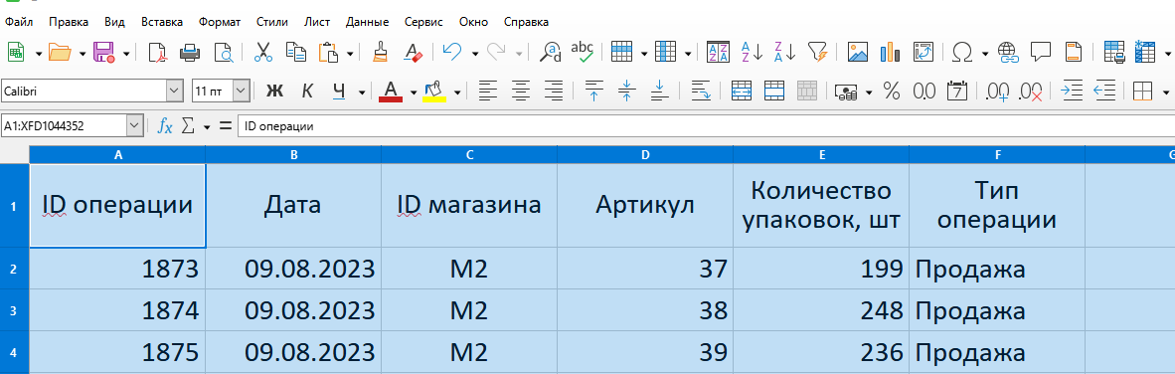1175x374 pixels.
Task: Click the Borders icon
Action: click(x=1143, y=92)
